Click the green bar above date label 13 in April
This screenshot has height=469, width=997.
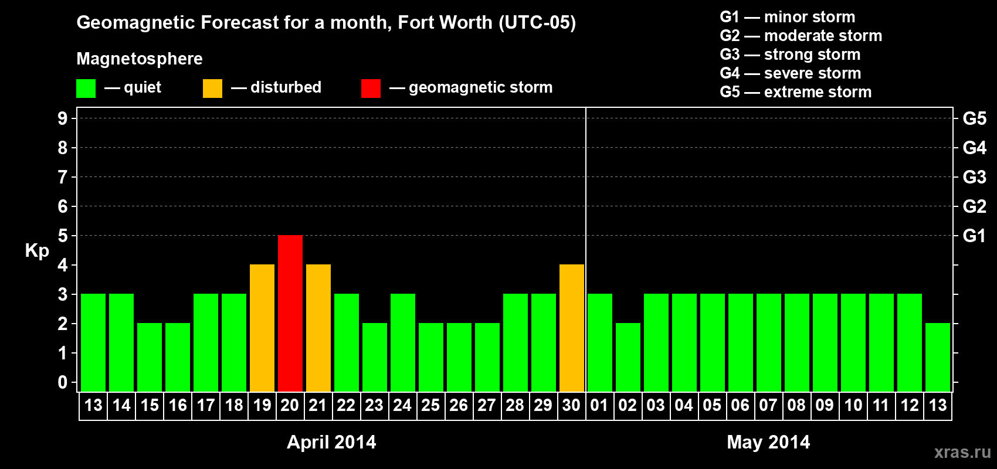[x=93, y=342]
